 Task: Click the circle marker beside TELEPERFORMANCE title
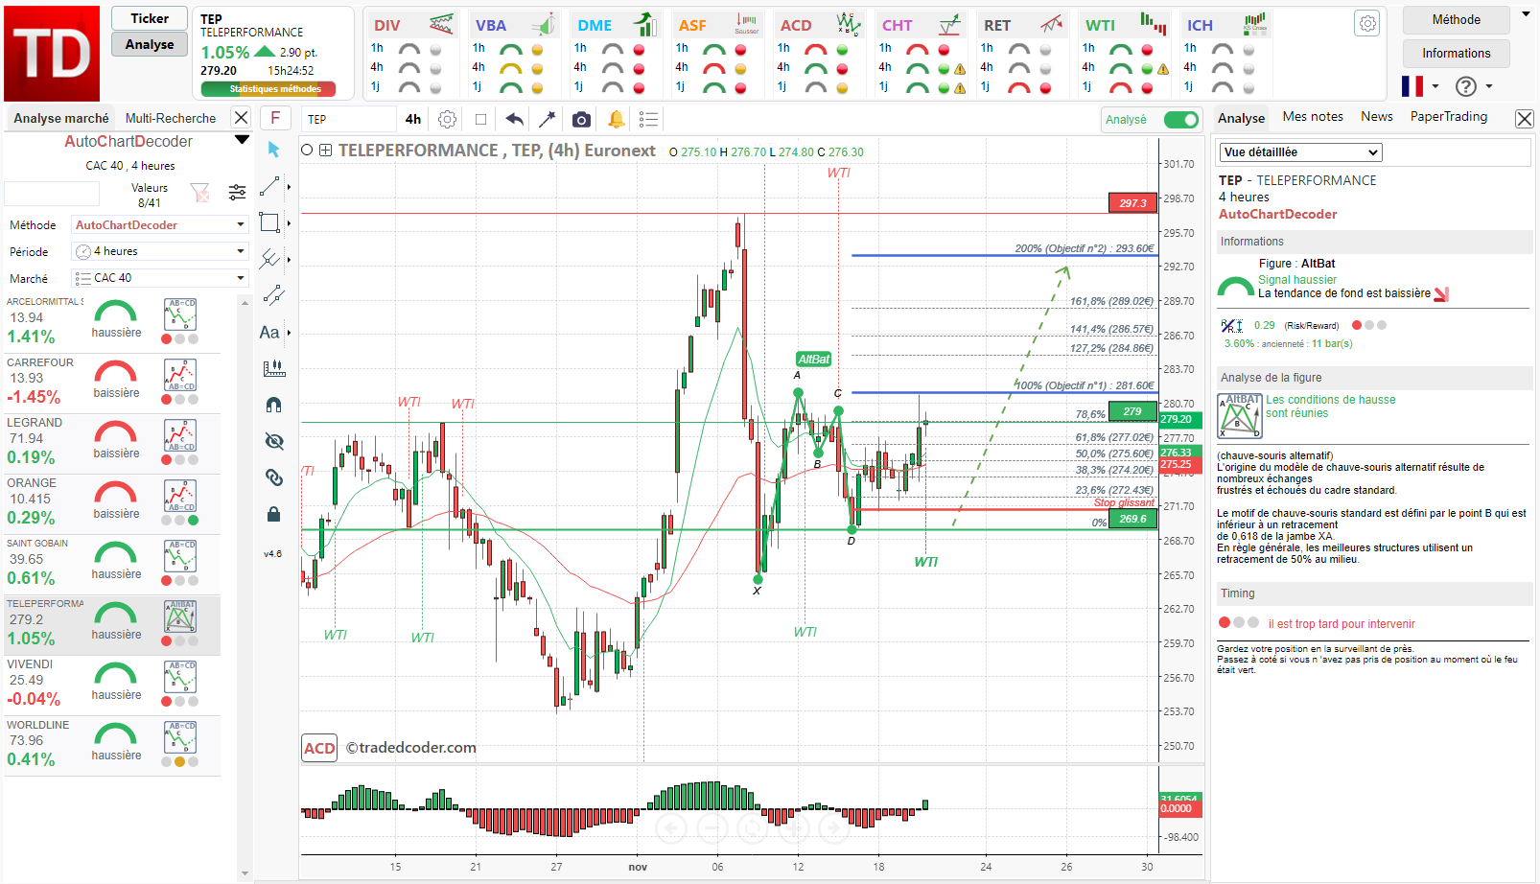[307, 150]
